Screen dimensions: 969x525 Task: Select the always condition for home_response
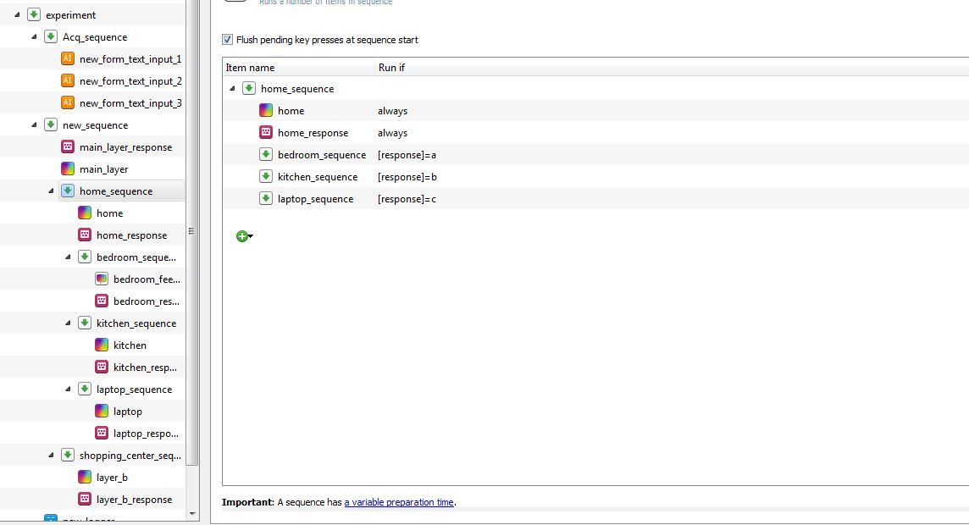[392, 133]
